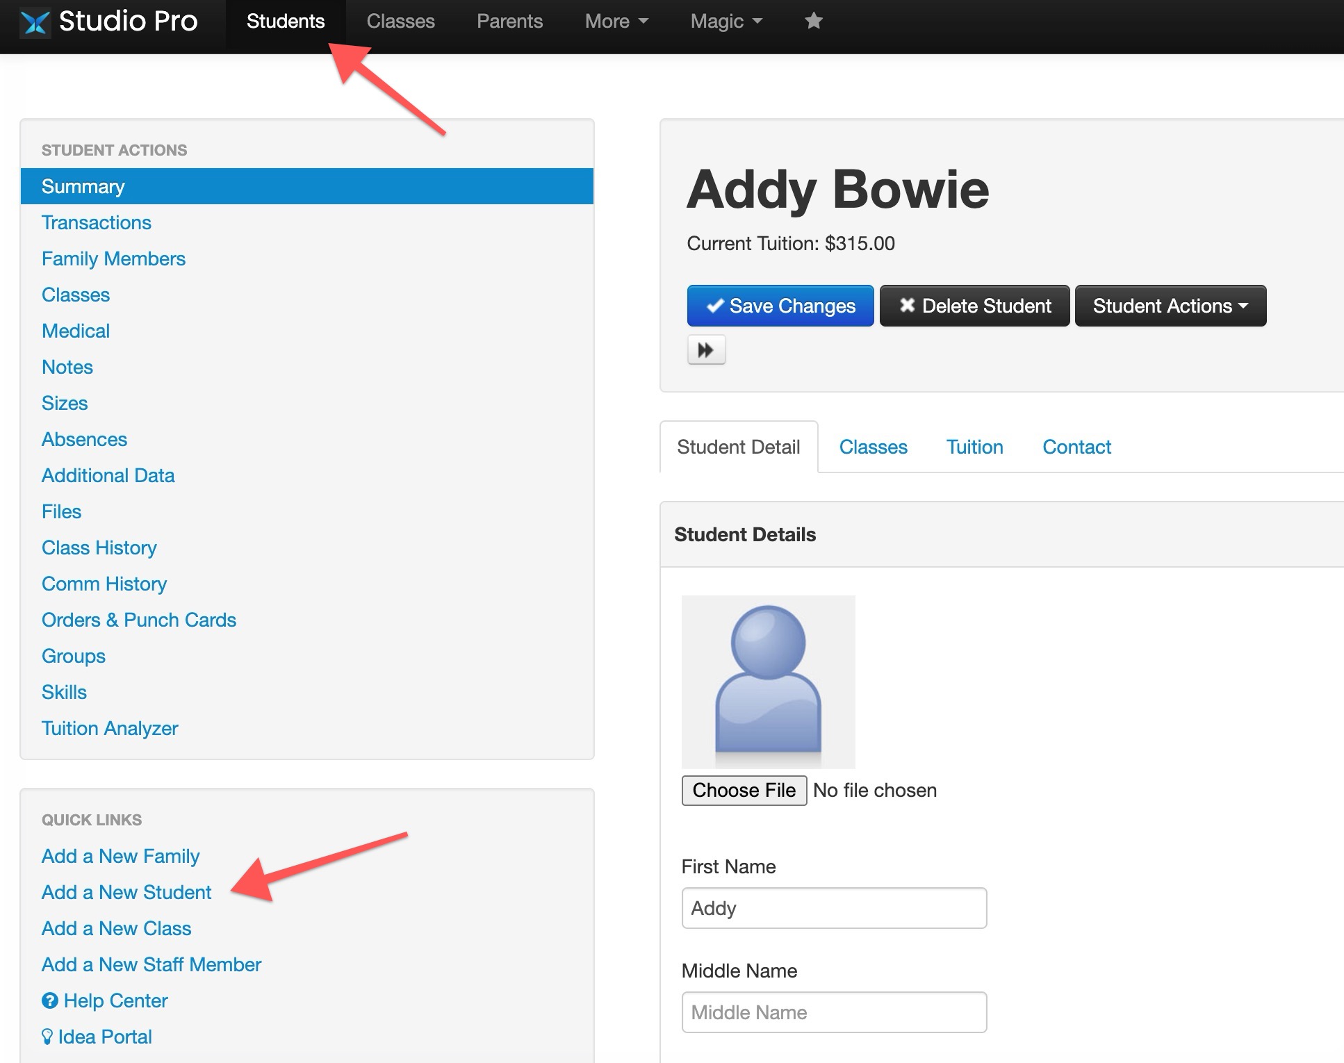Switch to the Tuition tab
Viewport: 1344px width, 1063px height.
point(974,447)
